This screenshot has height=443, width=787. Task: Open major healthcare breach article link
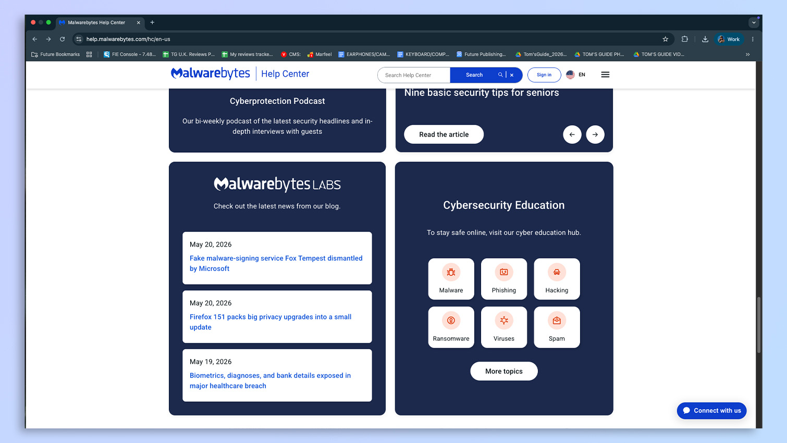click(270, 380)
